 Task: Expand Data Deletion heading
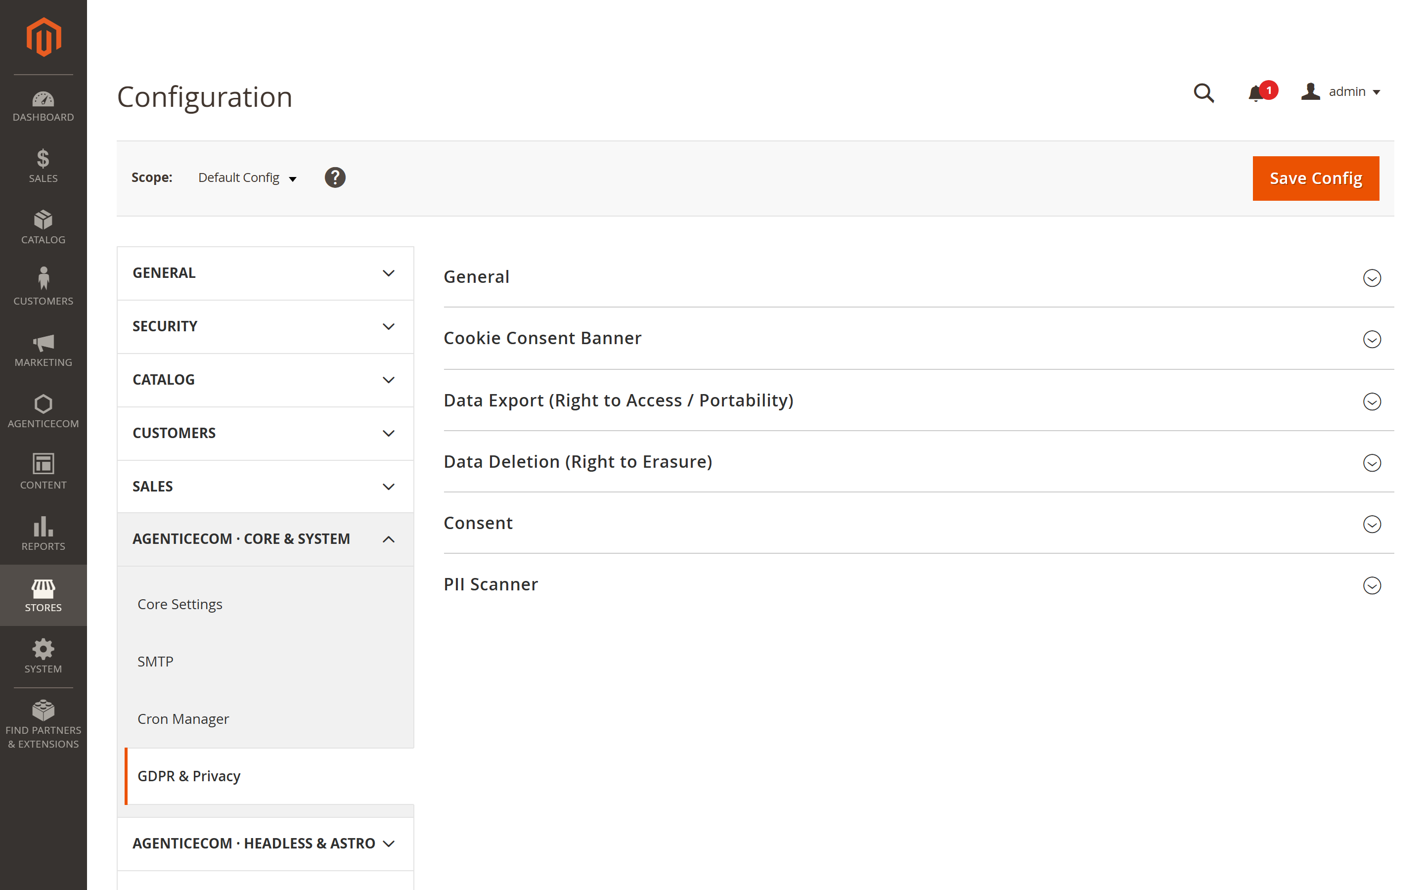[x=578, y=461]
